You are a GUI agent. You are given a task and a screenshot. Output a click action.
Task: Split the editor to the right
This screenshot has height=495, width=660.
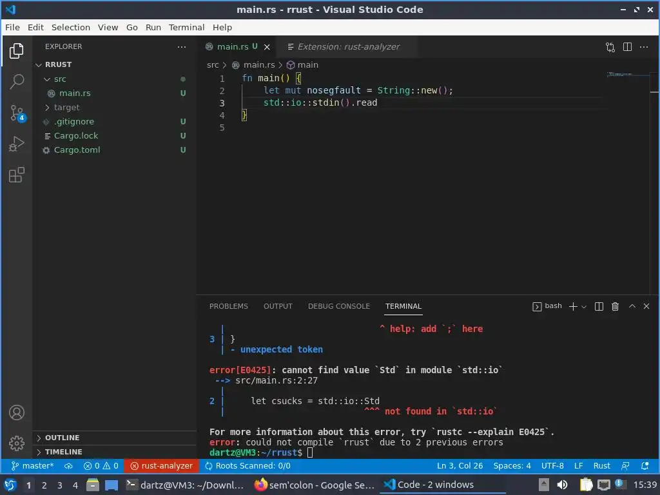tap(627, 46)
